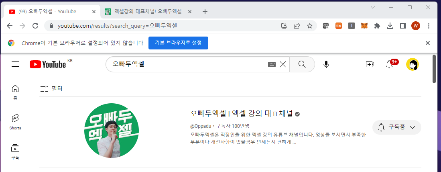The width and height of the screenshot is (441, 172).
Task: Open the Extensions puzzle menu
Action: [377, 26]
